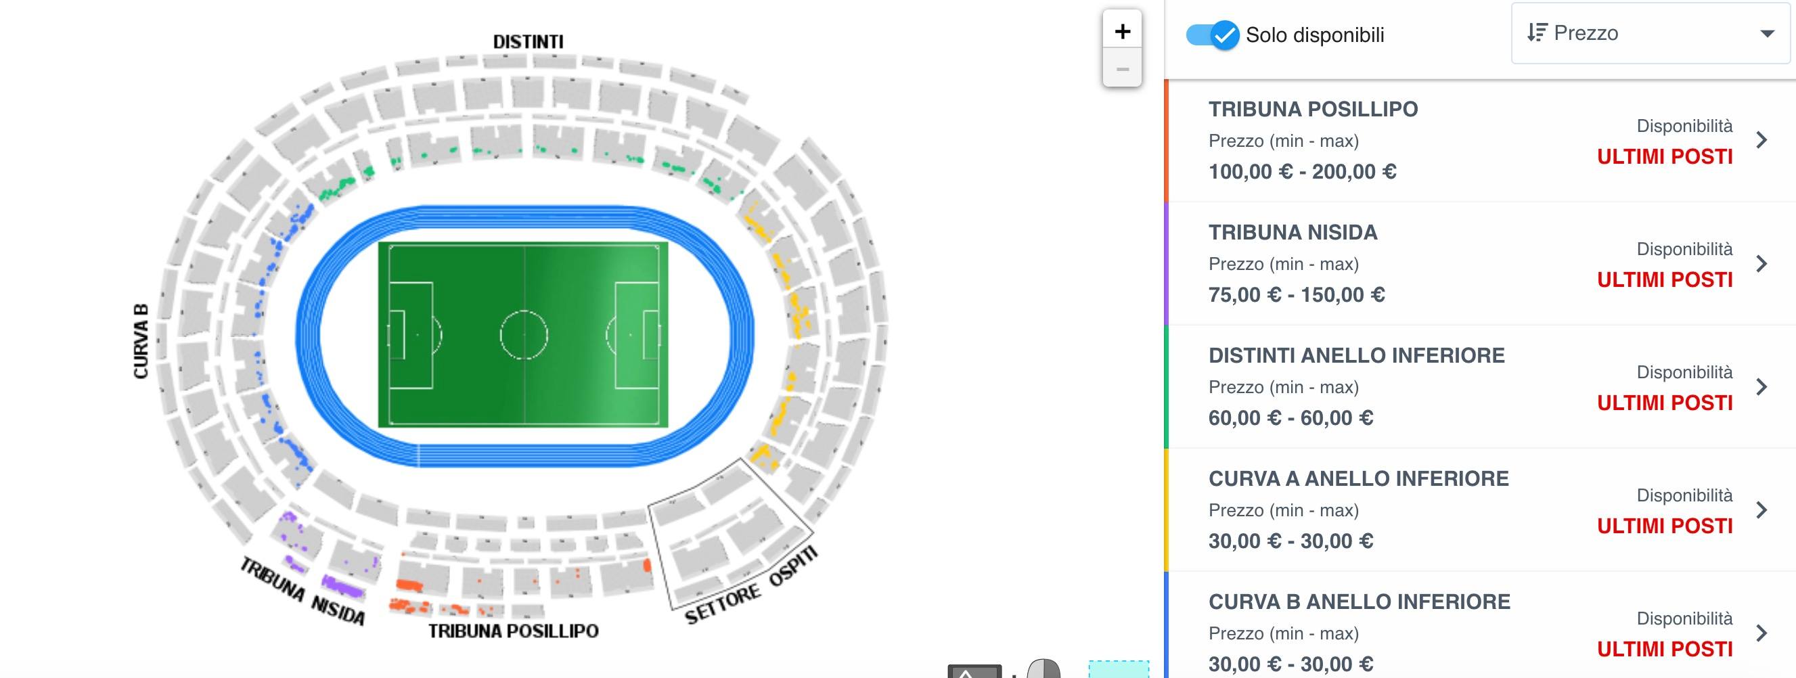Zoom out of the stadium map
The image size is (1796, 678).
[1122, 69]
